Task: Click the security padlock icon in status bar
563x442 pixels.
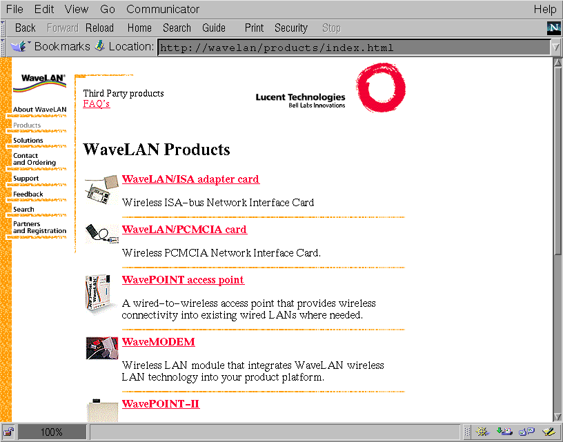Action: click(9, 432)
